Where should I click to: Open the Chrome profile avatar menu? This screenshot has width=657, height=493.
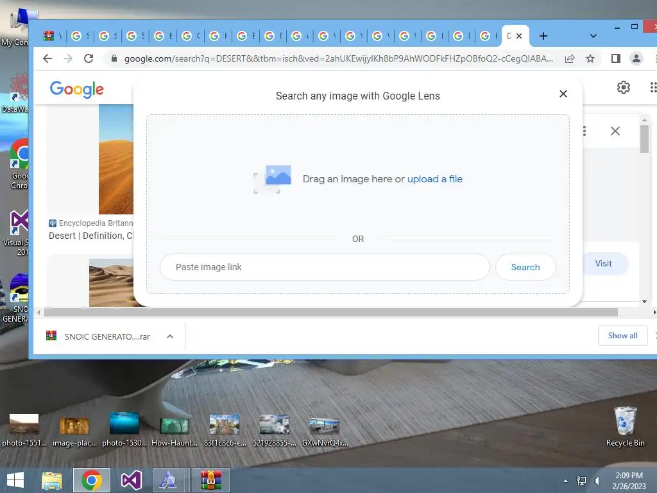click(x=636, y=58)
